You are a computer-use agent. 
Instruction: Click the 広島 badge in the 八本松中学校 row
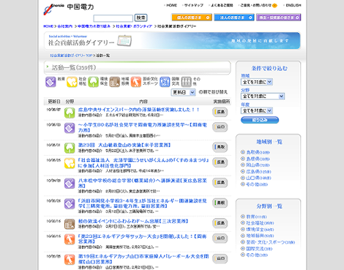pos(220,182)
